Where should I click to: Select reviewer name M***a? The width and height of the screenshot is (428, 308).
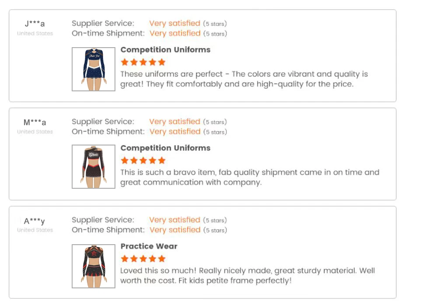(35, 122)
